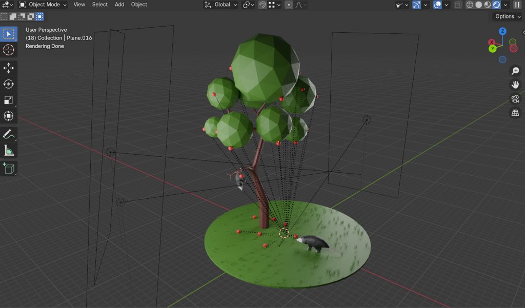This screenshot has width=525, height=308.
Task: Set selection mode to Subtract
Action: pos(22,16)
